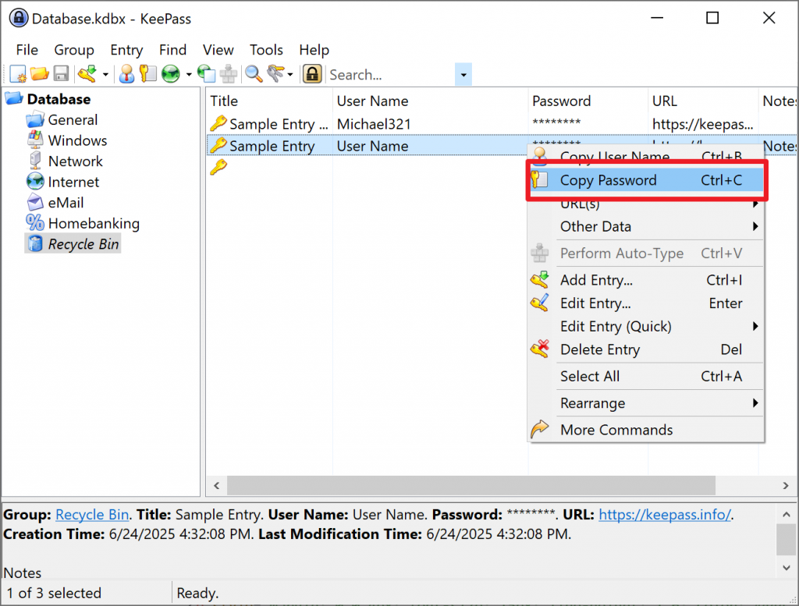Screen dimensions: 799x606
Task: Open the Tools menu
Action: coord(266,50)
